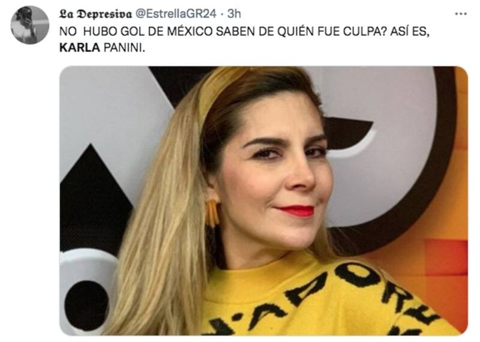
Task: Click the tweet text starting NO HUBO GOL
Action: (x=244, y=40)
